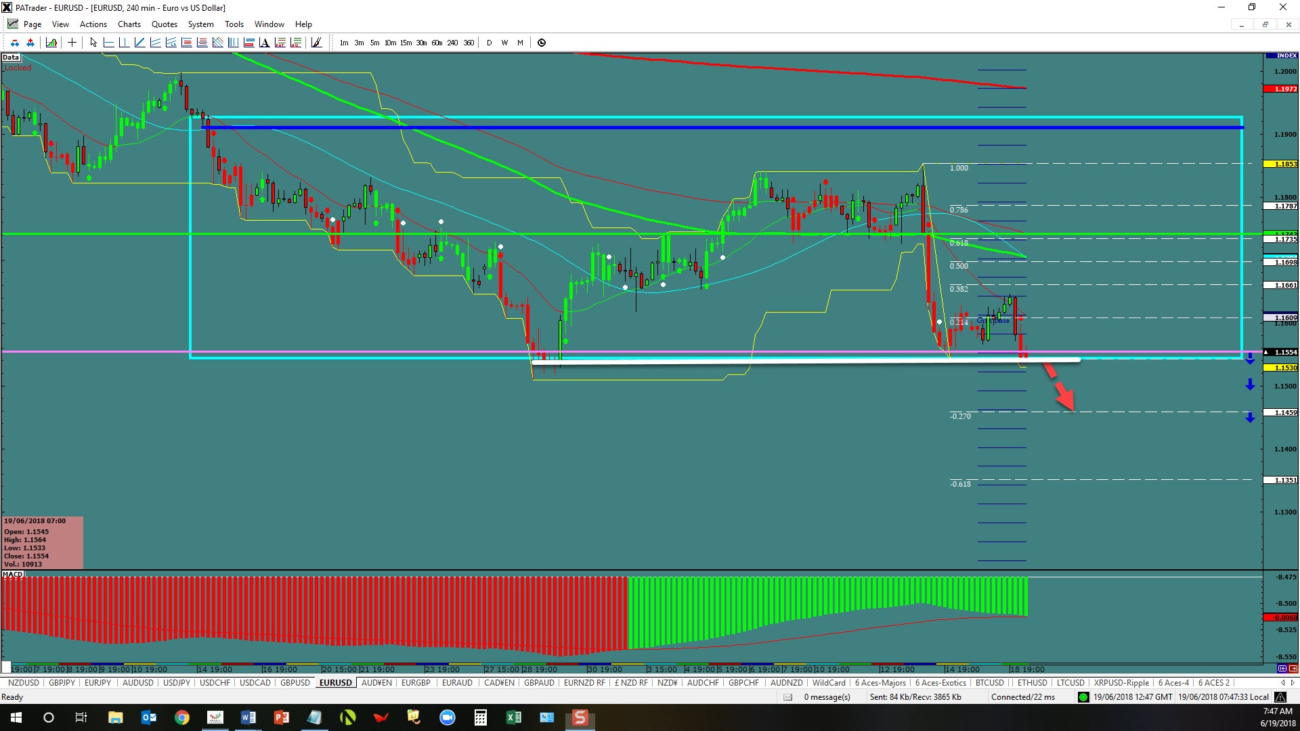Viewport: 1300px width, 731px height.
Task: Click the green connection status indicator
Action: pyautogui.click(x=1083, y=697)
